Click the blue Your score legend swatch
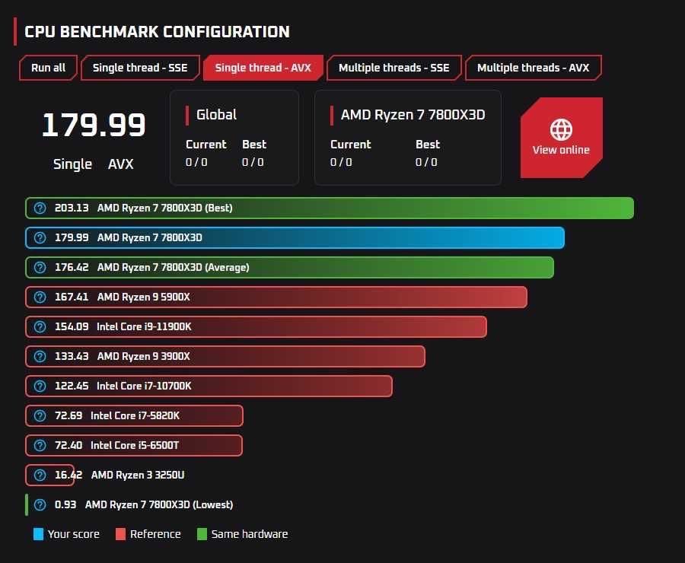 pos(39,534)
